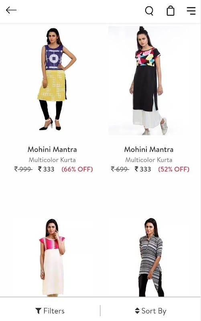
Task: Open search with the magnifier icon
Action: (x=149, y=11)
